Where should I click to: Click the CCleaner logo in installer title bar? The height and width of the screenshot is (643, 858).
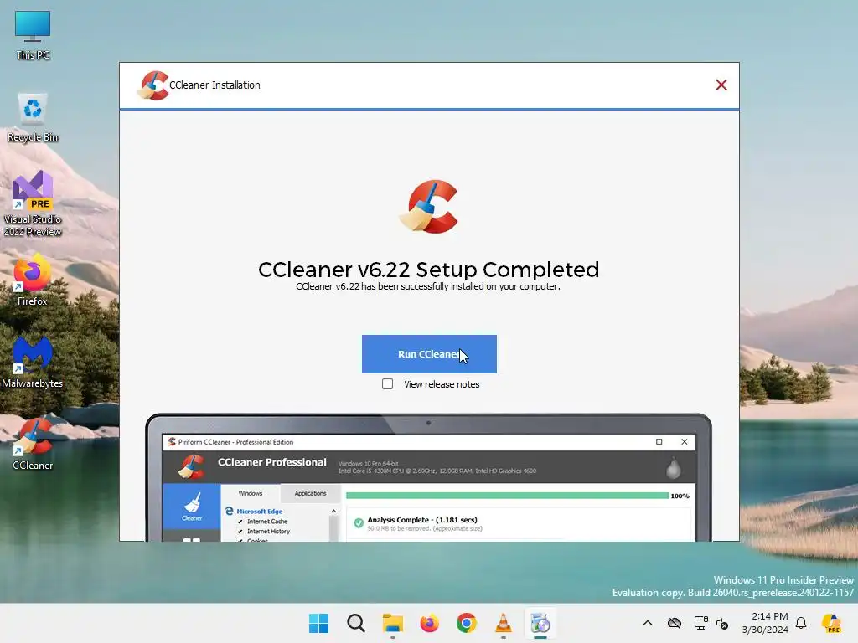click(x=152, y=85)
